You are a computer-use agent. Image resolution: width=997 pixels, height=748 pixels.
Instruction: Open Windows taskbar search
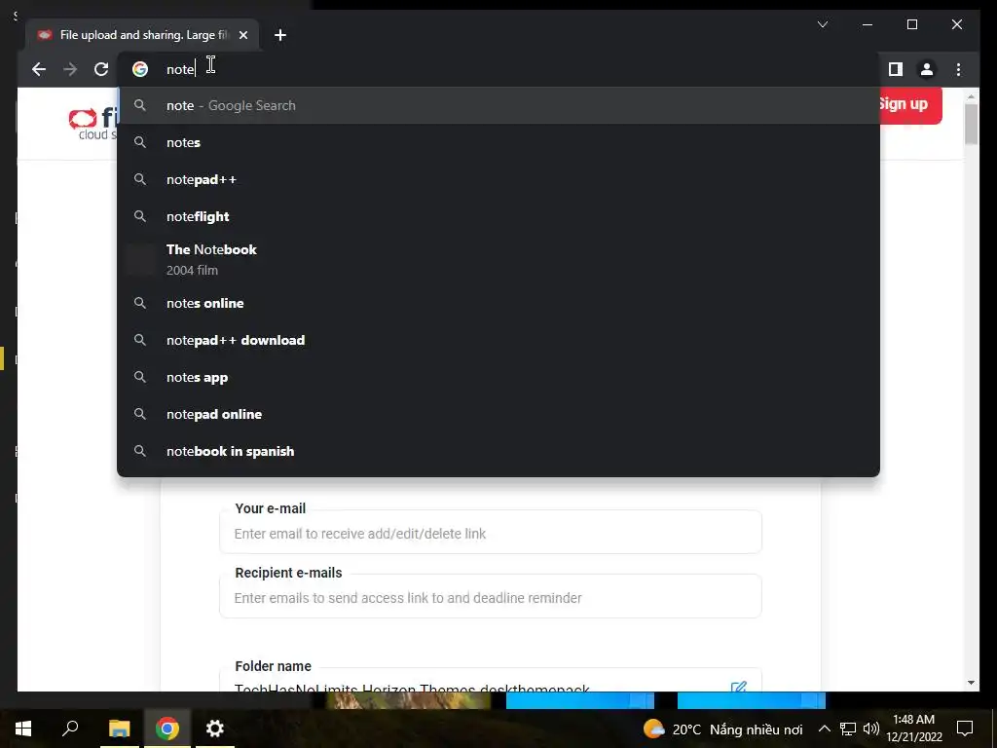70,729
